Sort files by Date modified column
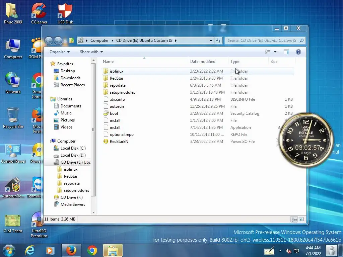This screenshot has height=257, width=343. tap(208, 62)
